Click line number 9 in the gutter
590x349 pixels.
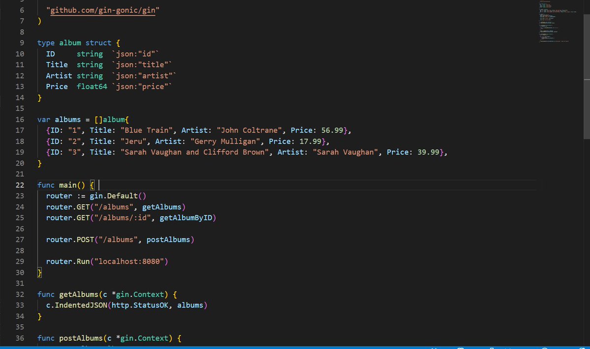[22, 43]
